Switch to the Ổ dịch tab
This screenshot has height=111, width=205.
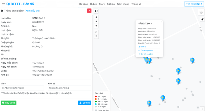pyautogui.click(x=94, y=4)
